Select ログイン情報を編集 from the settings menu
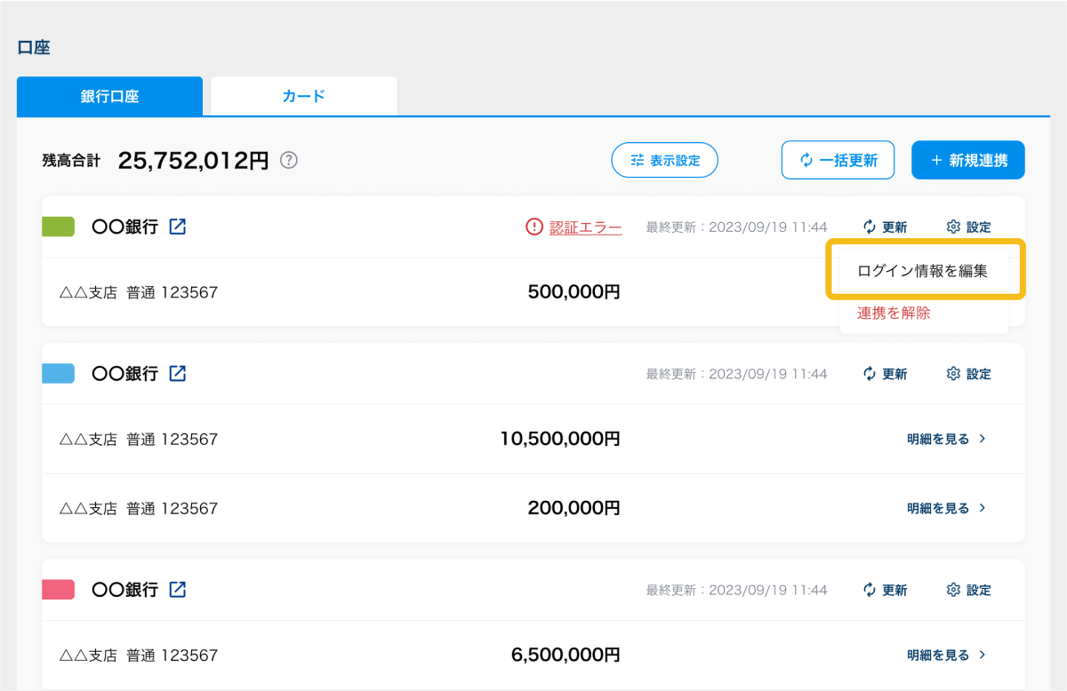Screen dimensions: 1067x691 [x=922, y=271]
